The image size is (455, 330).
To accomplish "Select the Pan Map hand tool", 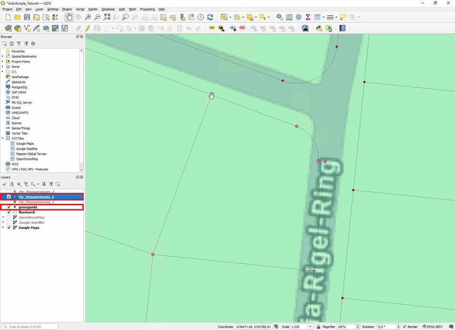I will (x=69, y=17).
